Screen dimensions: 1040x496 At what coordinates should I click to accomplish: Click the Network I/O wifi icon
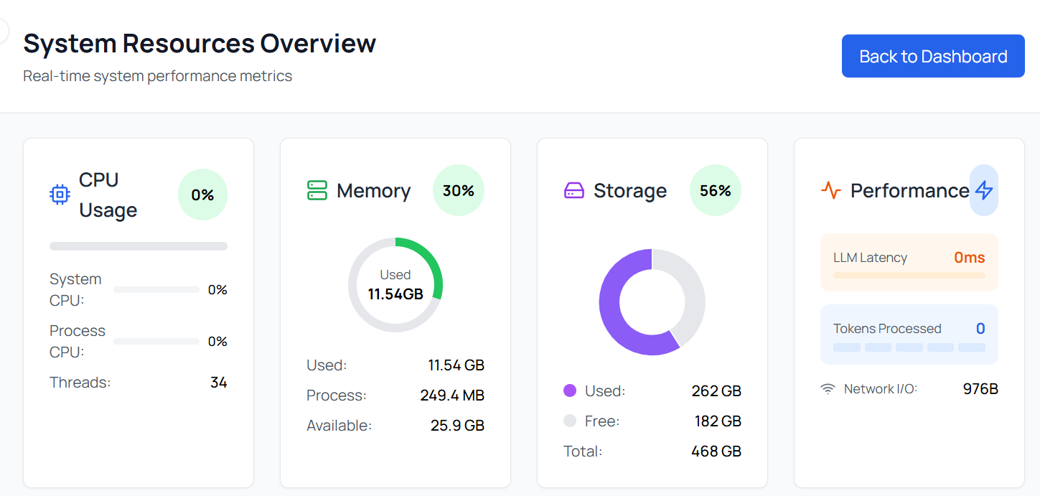828,389
